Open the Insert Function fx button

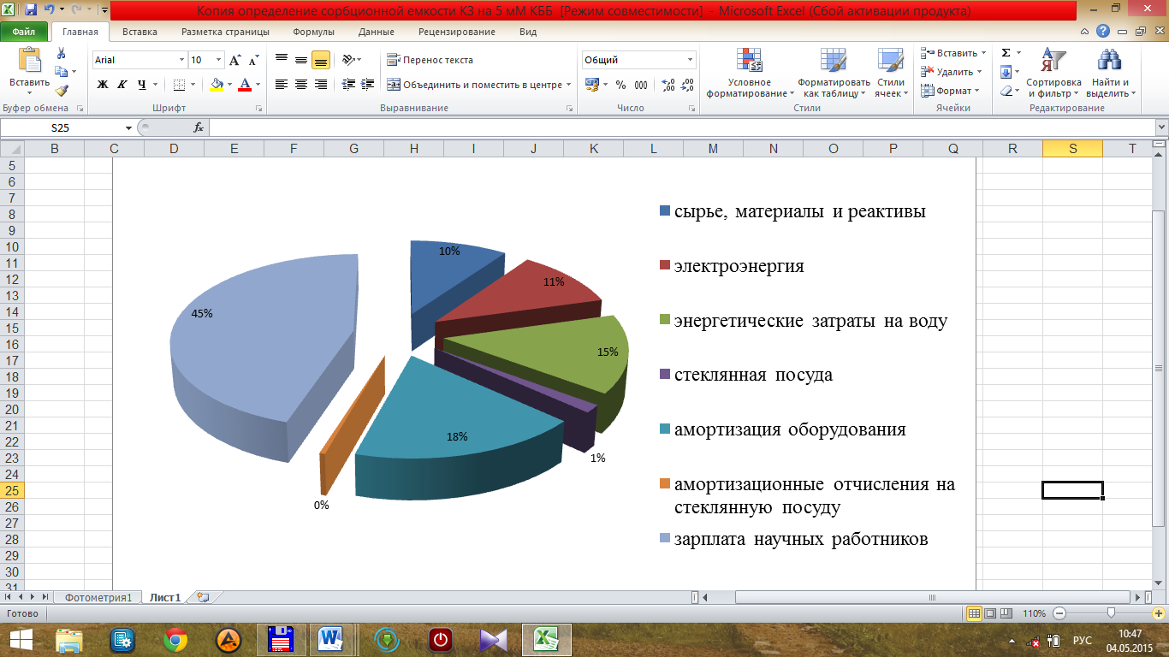(x=199, y=127)
